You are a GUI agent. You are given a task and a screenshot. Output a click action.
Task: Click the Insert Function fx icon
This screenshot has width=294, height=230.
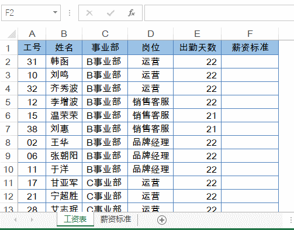click(132, 13)
